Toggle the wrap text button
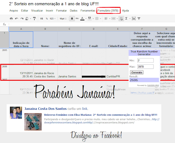Screen dimensions: 175x143 [121, 18]
